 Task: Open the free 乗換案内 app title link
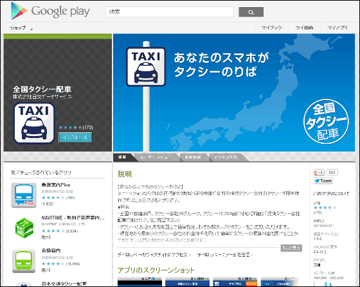51,250
